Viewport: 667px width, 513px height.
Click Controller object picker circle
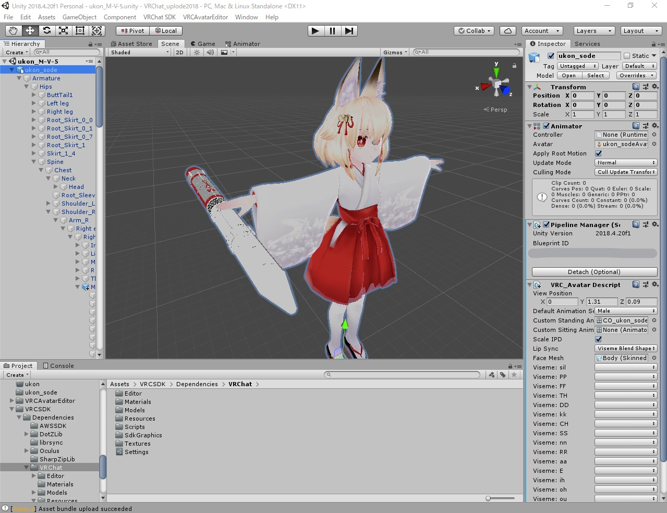pos(654,135)
